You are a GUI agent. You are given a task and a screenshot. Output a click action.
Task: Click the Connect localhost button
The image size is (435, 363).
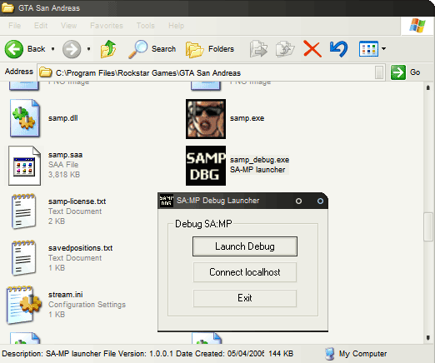point(245,272)
